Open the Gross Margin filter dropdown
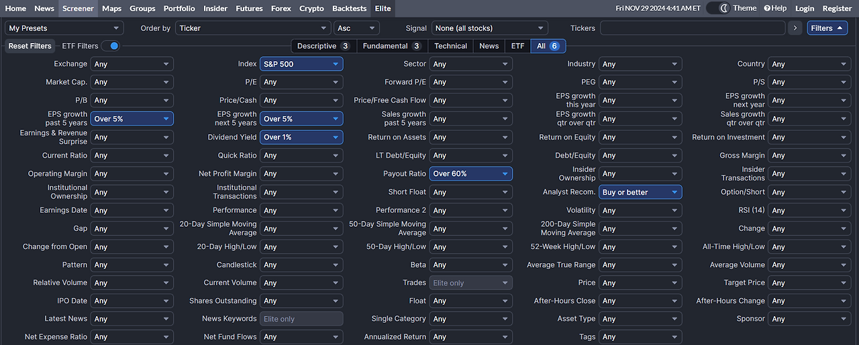 tap(809, 155)
